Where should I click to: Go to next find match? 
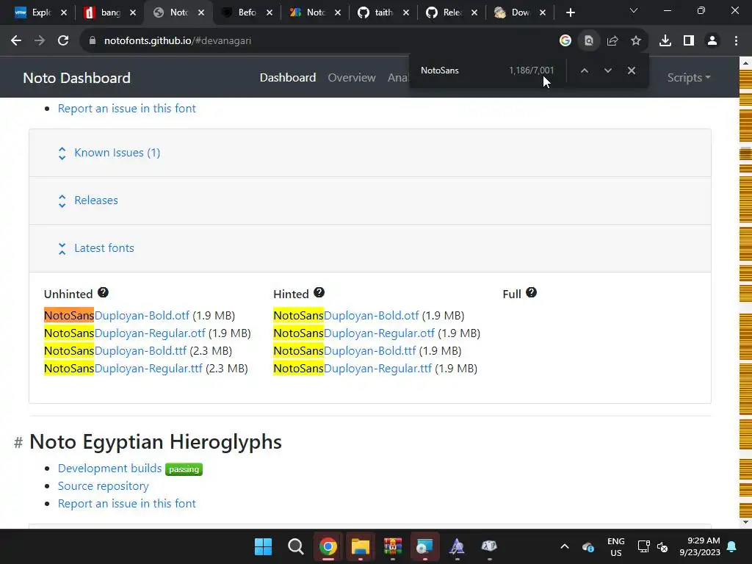coord(607,70)
